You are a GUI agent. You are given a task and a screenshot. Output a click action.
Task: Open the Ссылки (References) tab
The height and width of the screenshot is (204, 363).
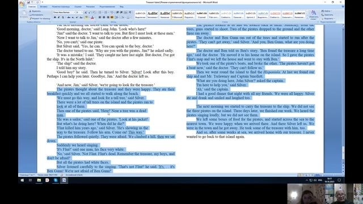pos(78,6)
